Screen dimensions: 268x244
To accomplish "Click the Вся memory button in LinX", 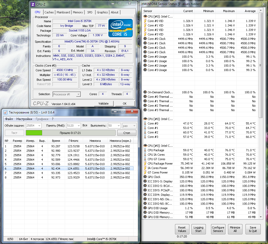I will tap(85, 126).
